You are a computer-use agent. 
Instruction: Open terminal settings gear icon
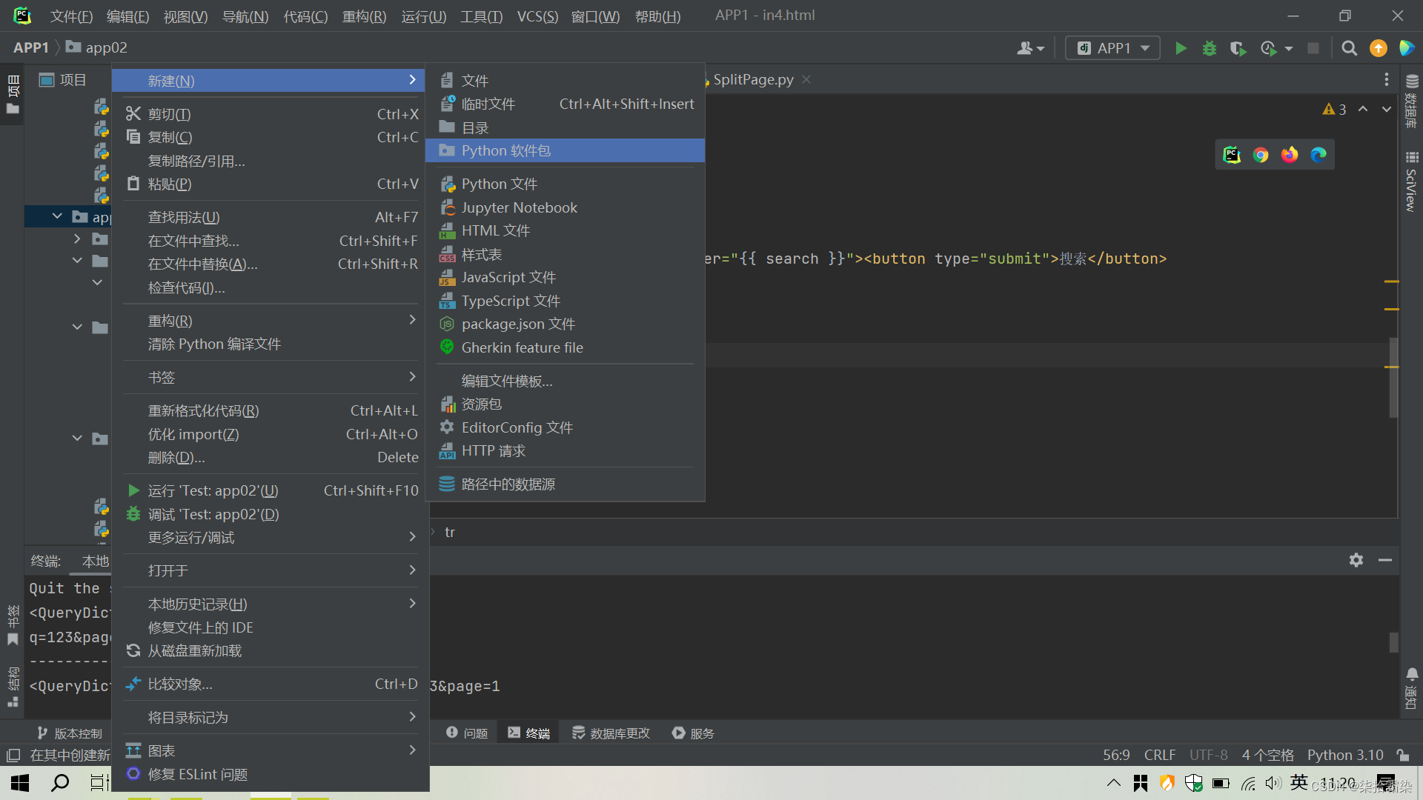tap(1356, 561)
